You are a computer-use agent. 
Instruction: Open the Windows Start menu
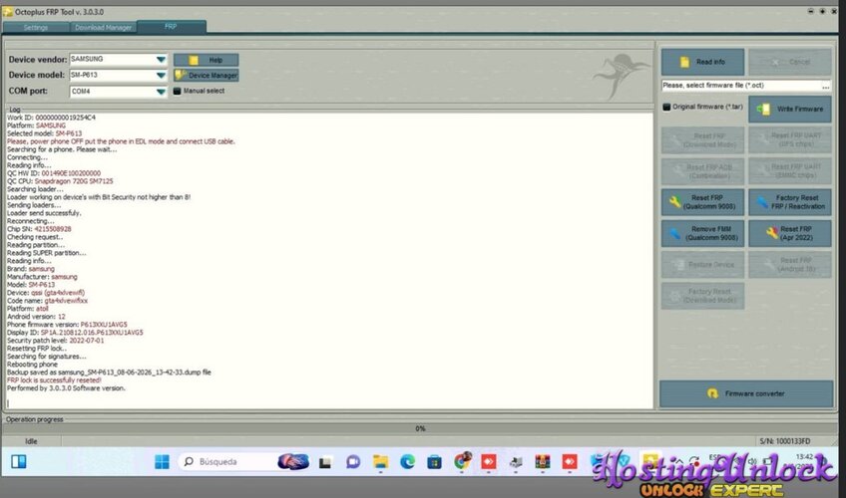(x=162, y=461)
